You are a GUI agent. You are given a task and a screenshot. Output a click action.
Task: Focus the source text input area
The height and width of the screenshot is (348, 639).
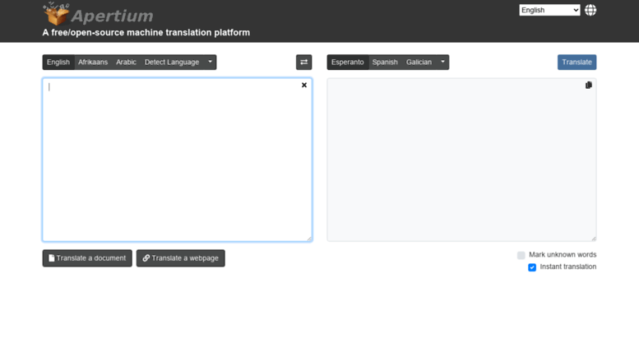pyautogui.click(x=178, y=160)
